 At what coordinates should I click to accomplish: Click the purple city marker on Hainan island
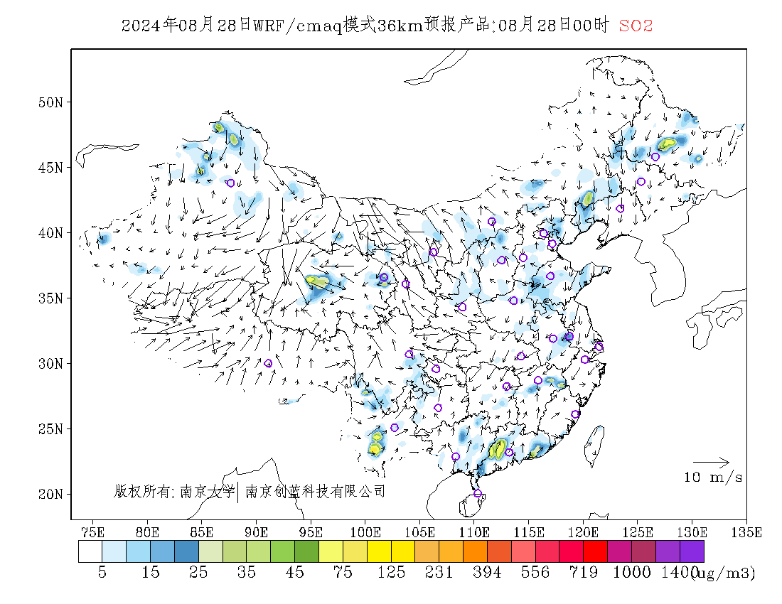tap(478, 493)
